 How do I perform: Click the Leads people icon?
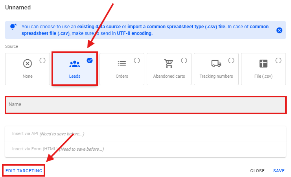click(74, 64)
